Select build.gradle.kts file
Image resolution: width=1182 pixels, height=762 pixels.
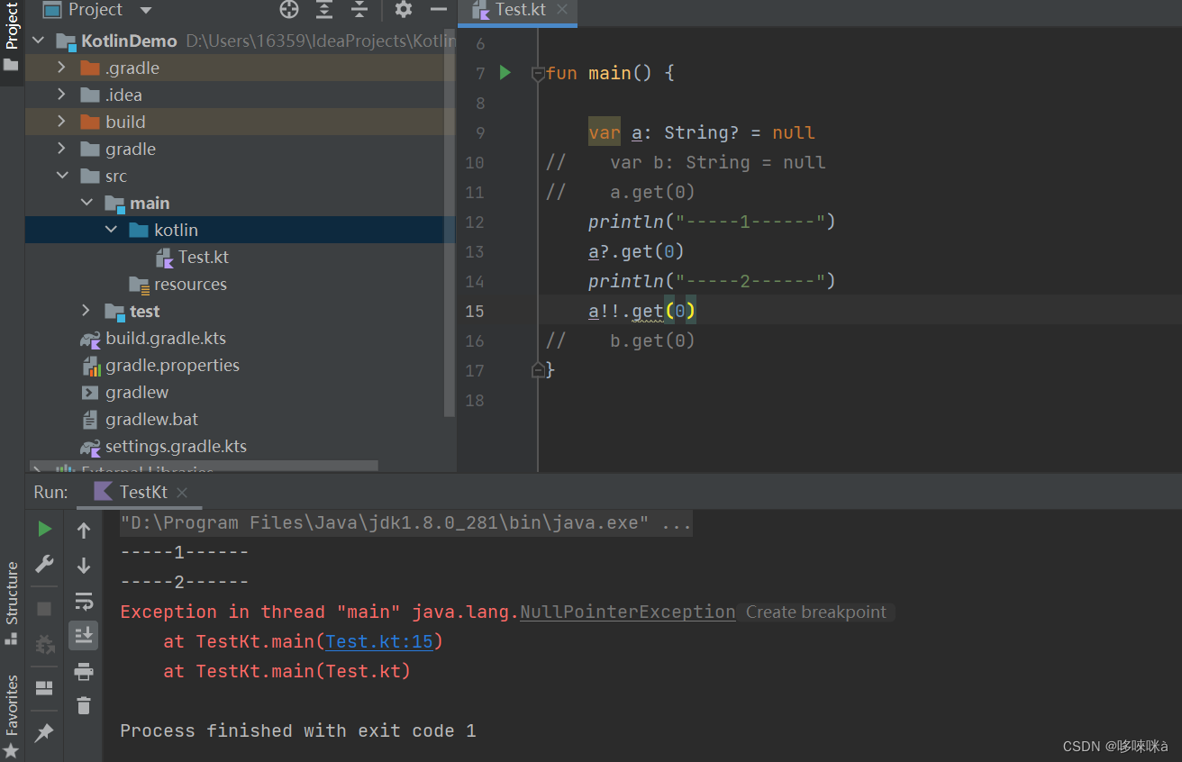coord(166,339)
